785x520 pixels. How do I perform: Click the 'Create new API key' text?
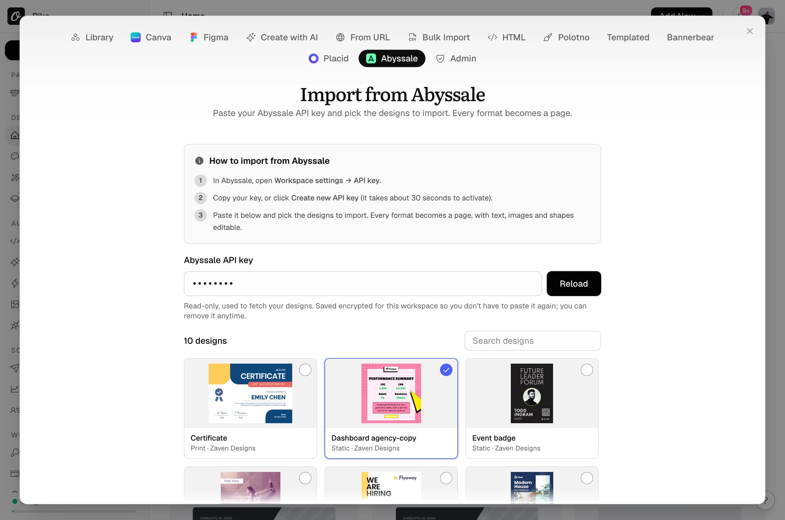(324, 198)
